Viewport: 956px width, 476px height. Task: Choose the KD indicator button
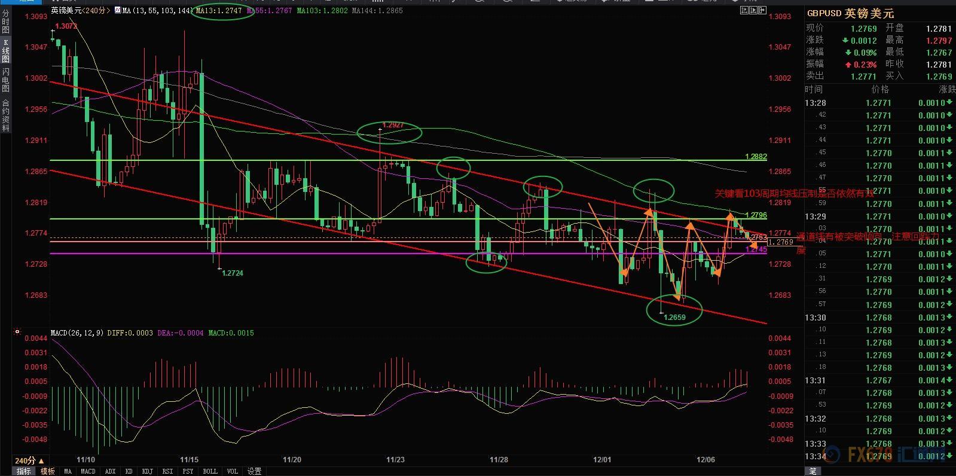pos(129,471)
